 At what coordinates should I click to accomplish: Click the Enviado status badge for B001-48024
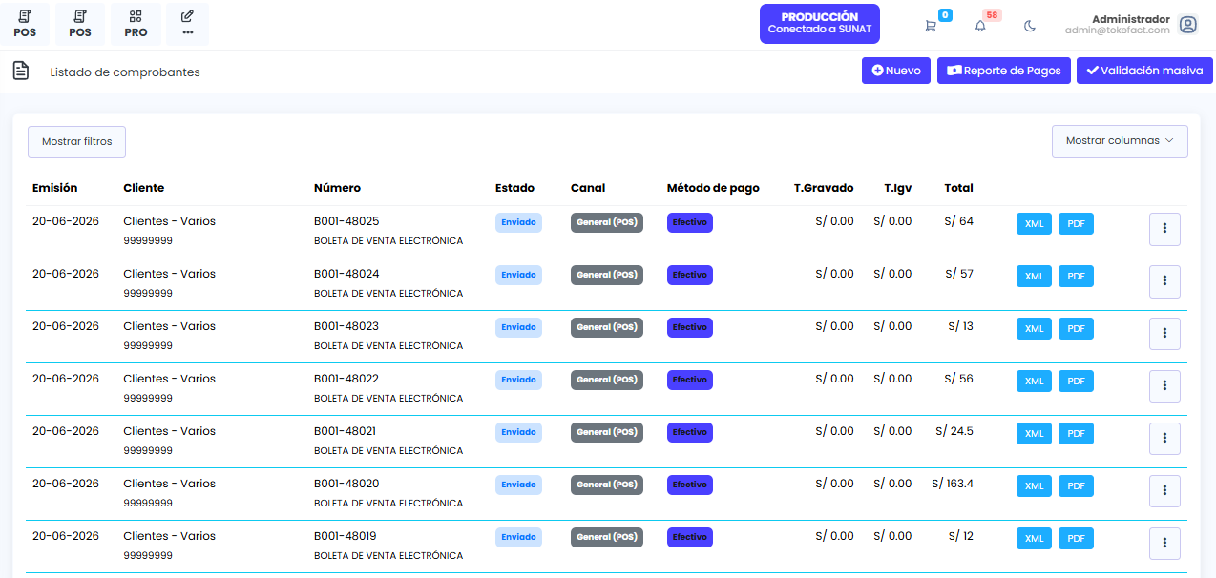coord(518,275)
